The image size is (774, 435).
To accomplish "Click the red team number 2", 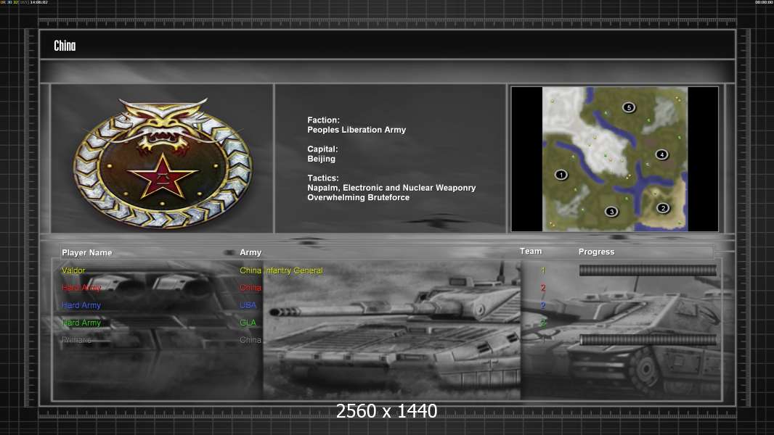I will click(543, 288).
